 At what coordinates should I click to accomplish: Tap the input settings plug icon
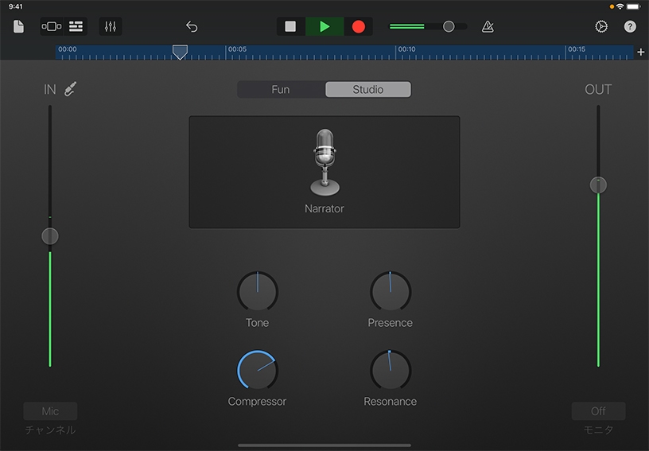70,89
